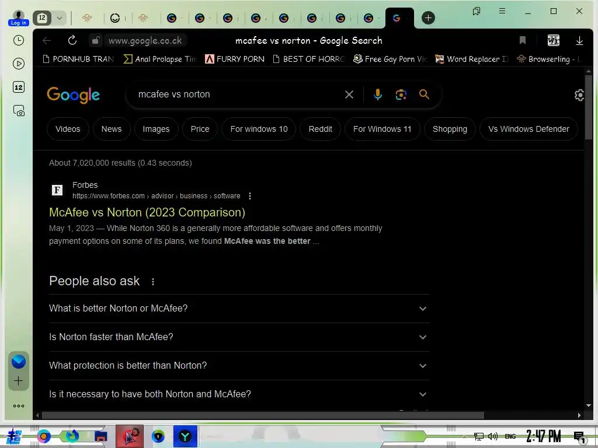Open the Word Replacer II bookmark
Viewport: 598px width, 448px height.
pyautogui.click(x=472, y=59)
